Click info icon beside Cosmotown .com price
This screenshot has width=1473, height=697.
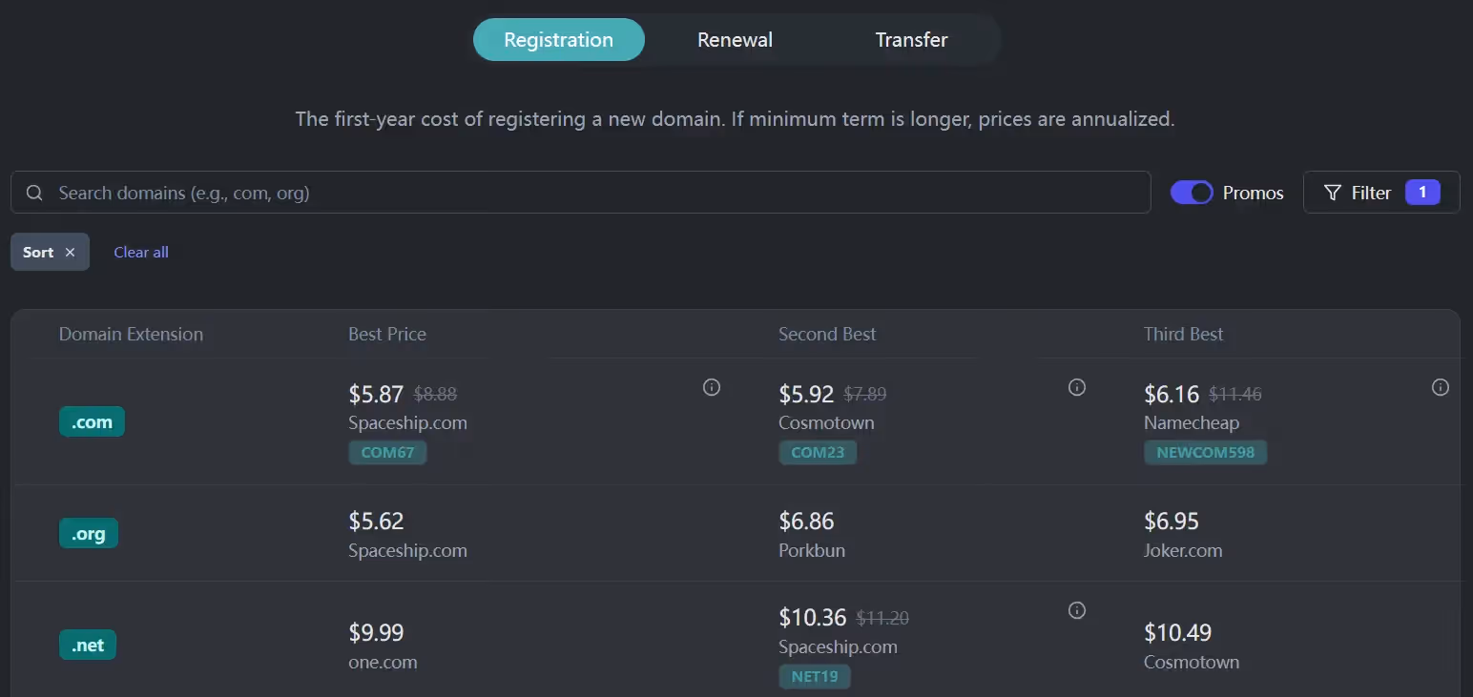coord(1077,387)
